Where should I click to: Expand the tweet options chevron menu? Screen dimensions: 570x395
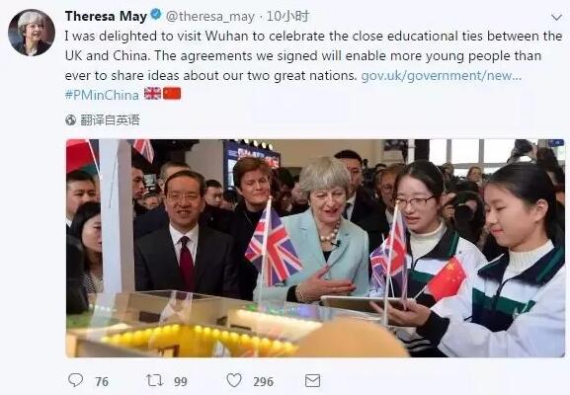click(x=556, y=17)
